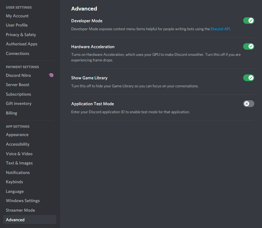Open Subscriptions settings page
Image resolution: width=262 pixels, height=228 pixels.
click(x=18, y=94)
